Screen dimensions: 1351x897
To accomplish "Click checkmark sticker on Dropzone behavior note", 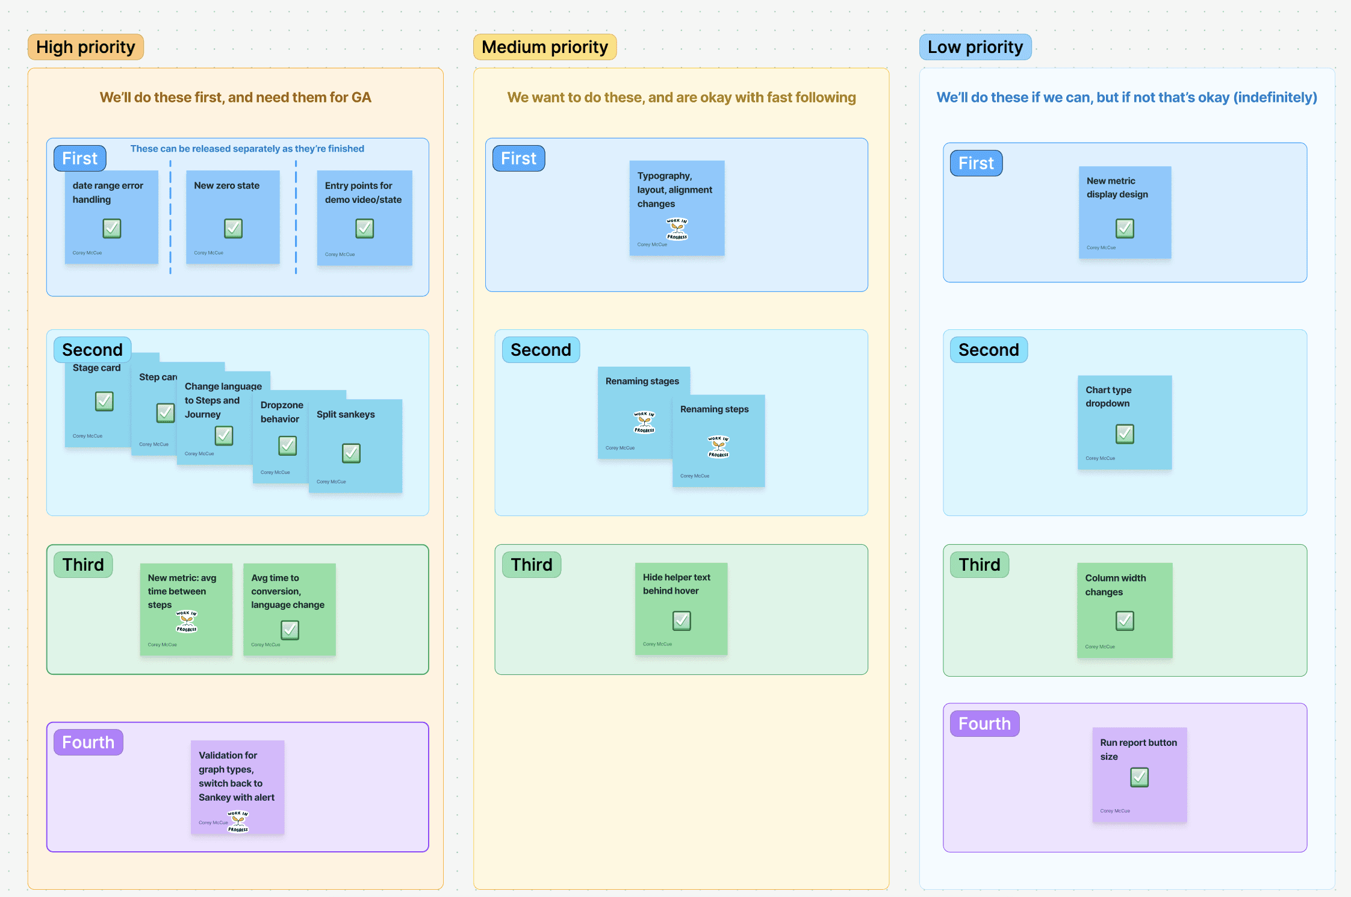I will click(288, 445).
